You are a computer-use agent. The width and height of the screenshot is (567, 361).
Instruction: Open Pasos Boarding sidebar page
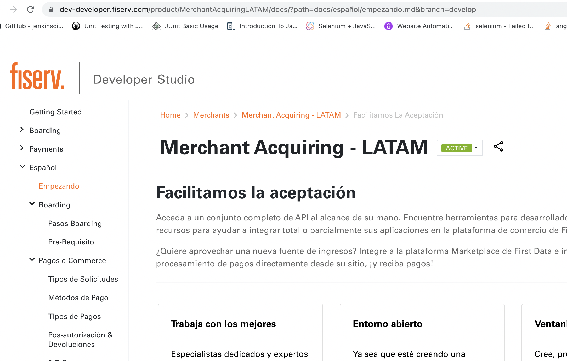pos(75,224)
